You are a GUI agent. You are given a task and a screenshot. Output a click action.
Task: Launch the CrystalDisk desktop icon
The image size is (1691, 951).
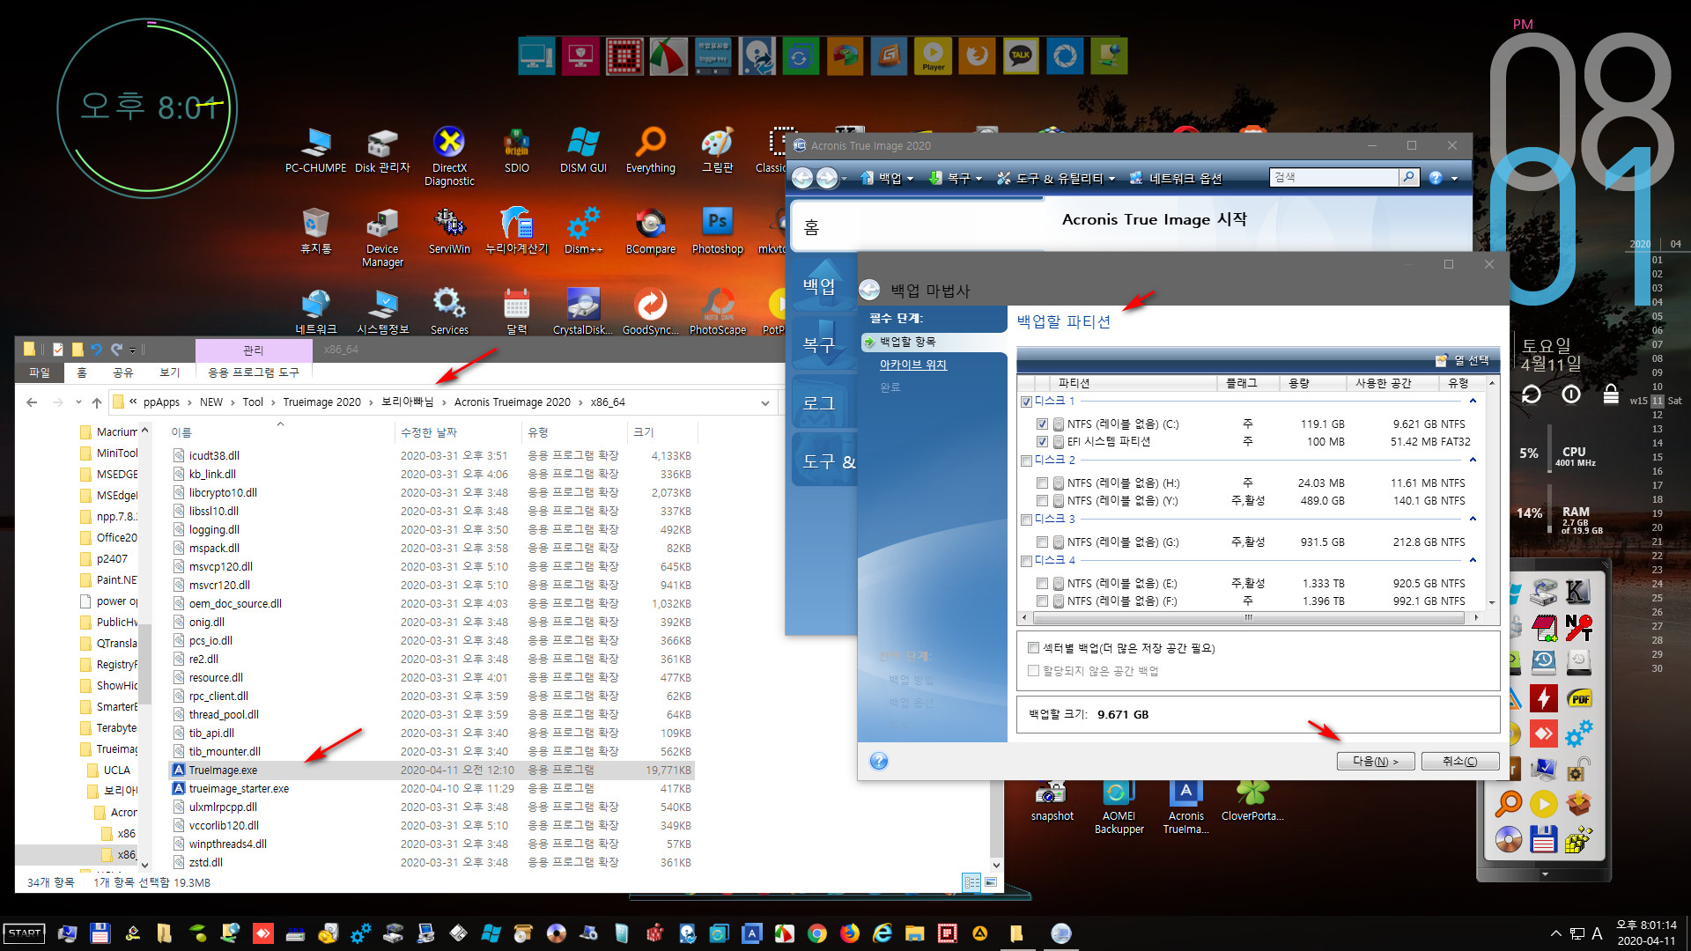[x=583, y=311]
